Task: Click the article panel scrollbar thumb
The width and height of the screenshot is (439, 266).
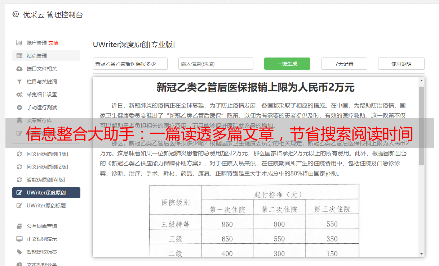Action: (421, 126)
